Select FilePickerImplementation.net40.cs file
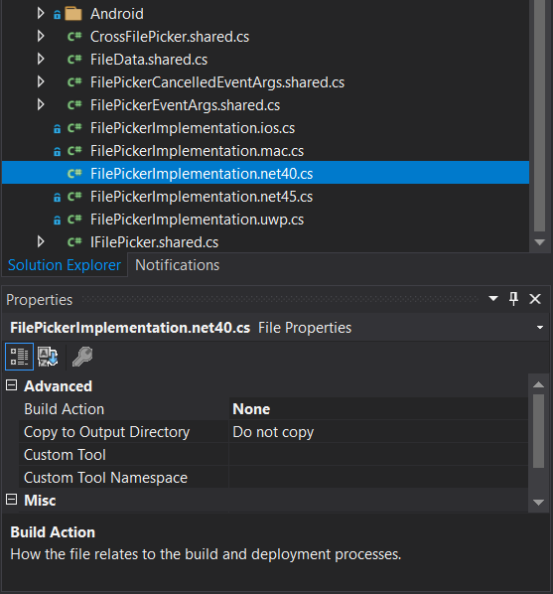 tap(202, 174)
